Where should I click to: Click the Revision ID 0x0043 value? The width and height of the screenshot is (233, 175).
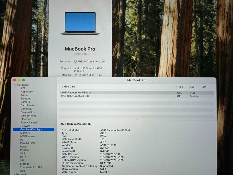click(x=105, y=151)
